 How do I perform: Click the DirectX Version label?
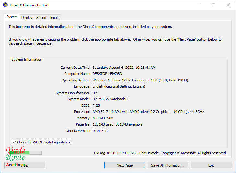(78, 131)
